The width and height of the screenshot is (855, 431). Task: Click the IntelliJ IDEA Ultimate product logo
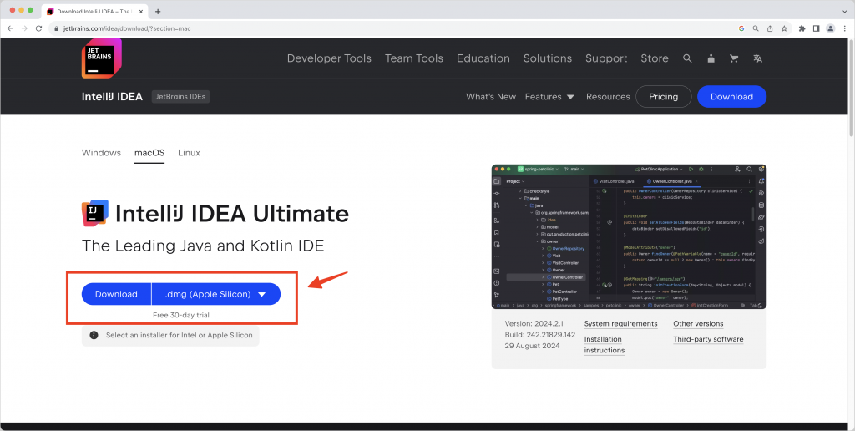tap(95, 213)
